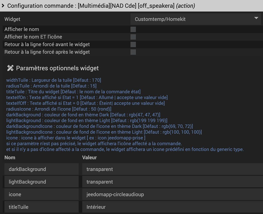This screenshot has width=263, height=214.
Task: Edit the lightBackground transparent value field
Action: pos(172,182)
